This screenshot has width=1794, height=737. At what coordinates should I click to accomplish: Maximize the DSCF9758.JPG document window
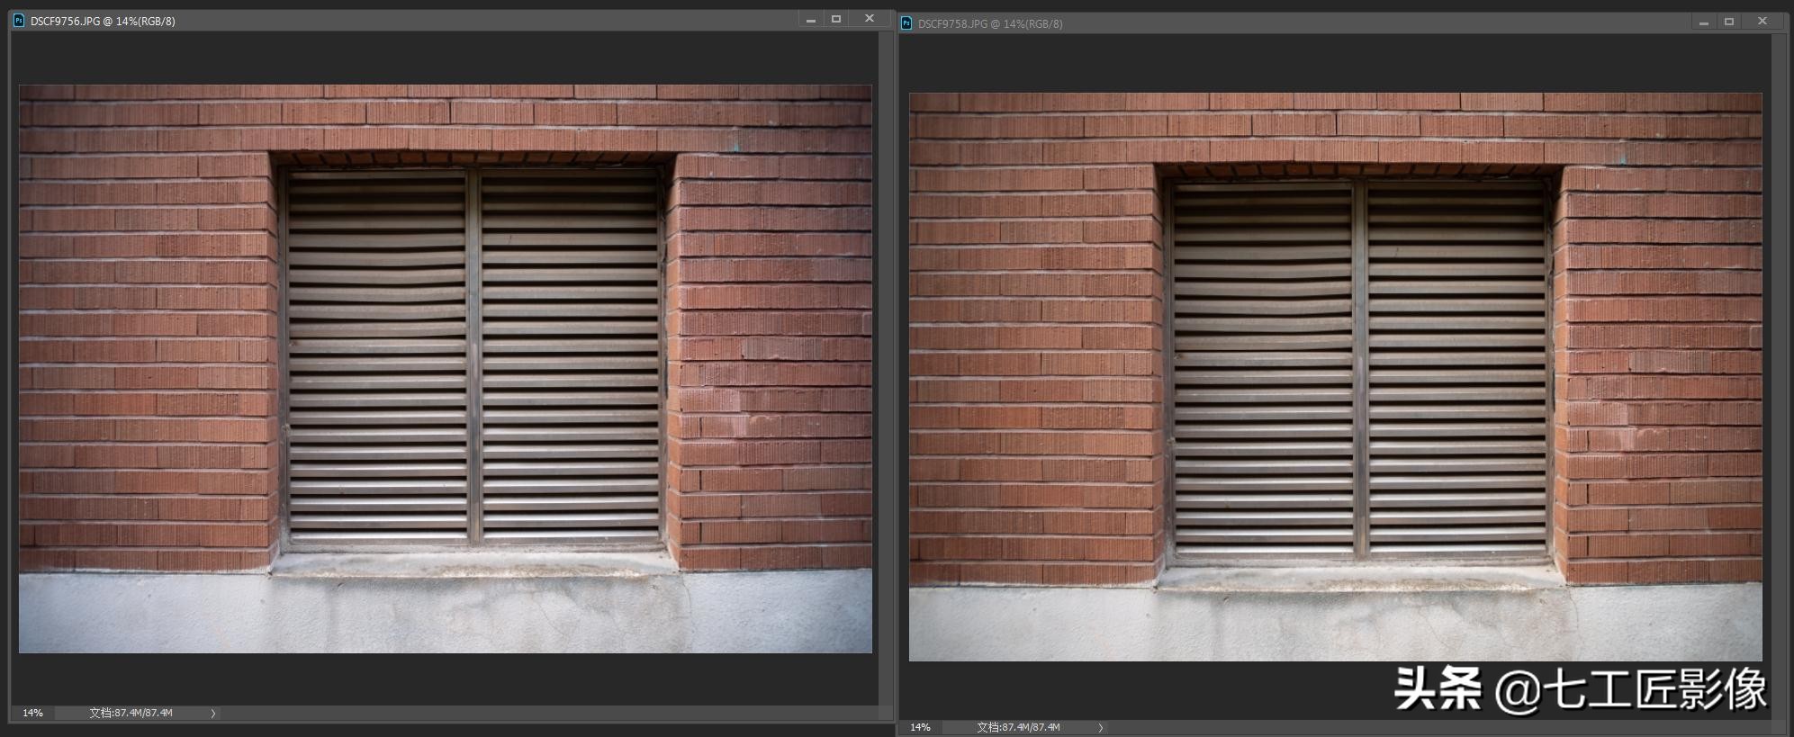point(1729,22)
